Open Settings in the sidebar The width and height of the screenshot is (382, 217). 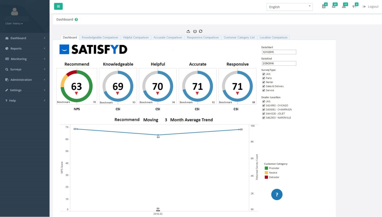16,90
